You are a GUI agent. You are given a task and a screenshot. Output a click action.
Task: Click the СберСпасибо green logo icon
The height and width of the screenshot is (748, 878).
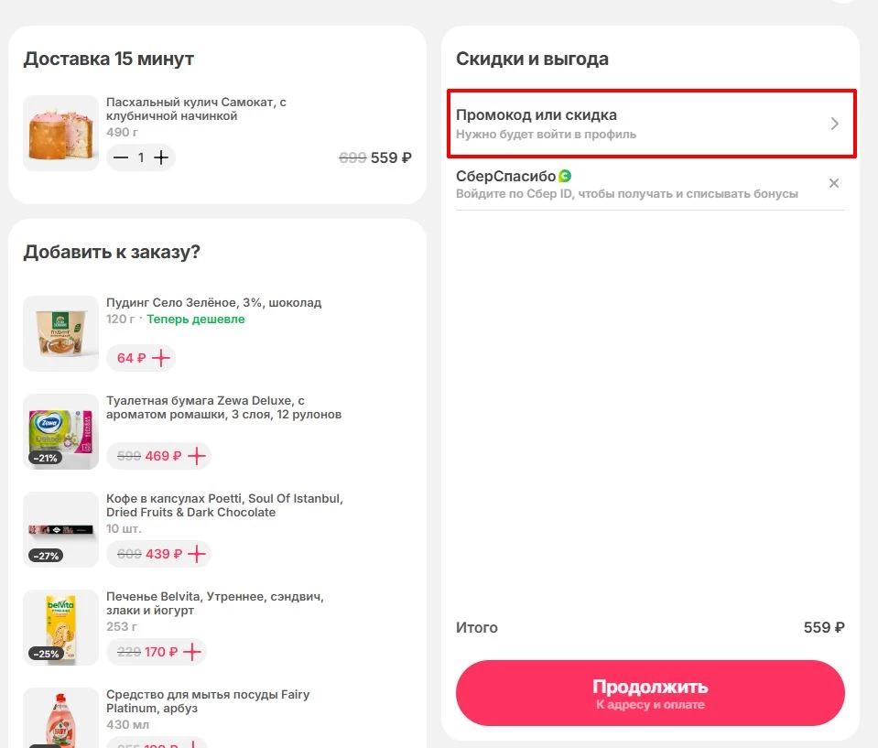tap(565, 176)
